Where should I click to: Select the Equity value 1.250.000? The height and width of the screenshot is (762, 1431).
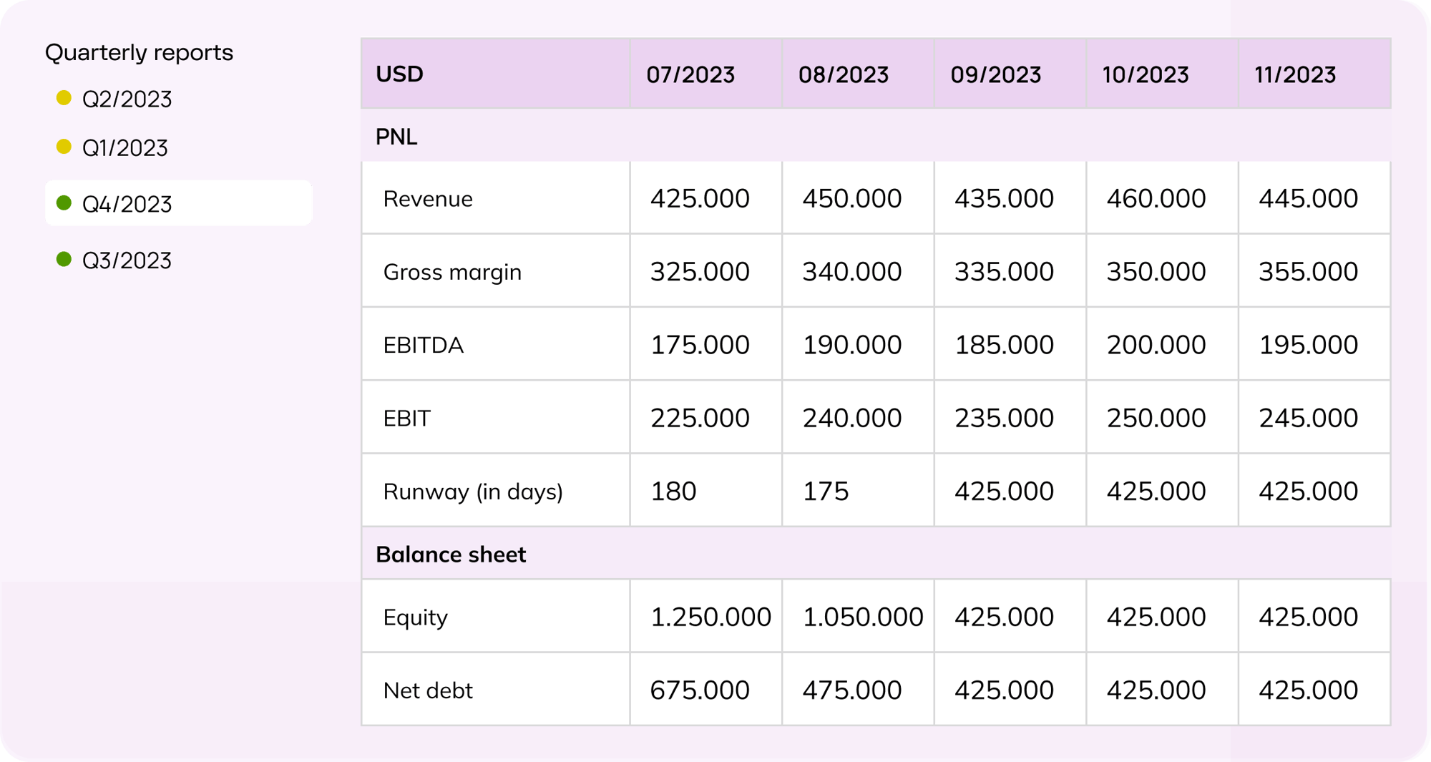pyautogui.click(x=710, y=617)
